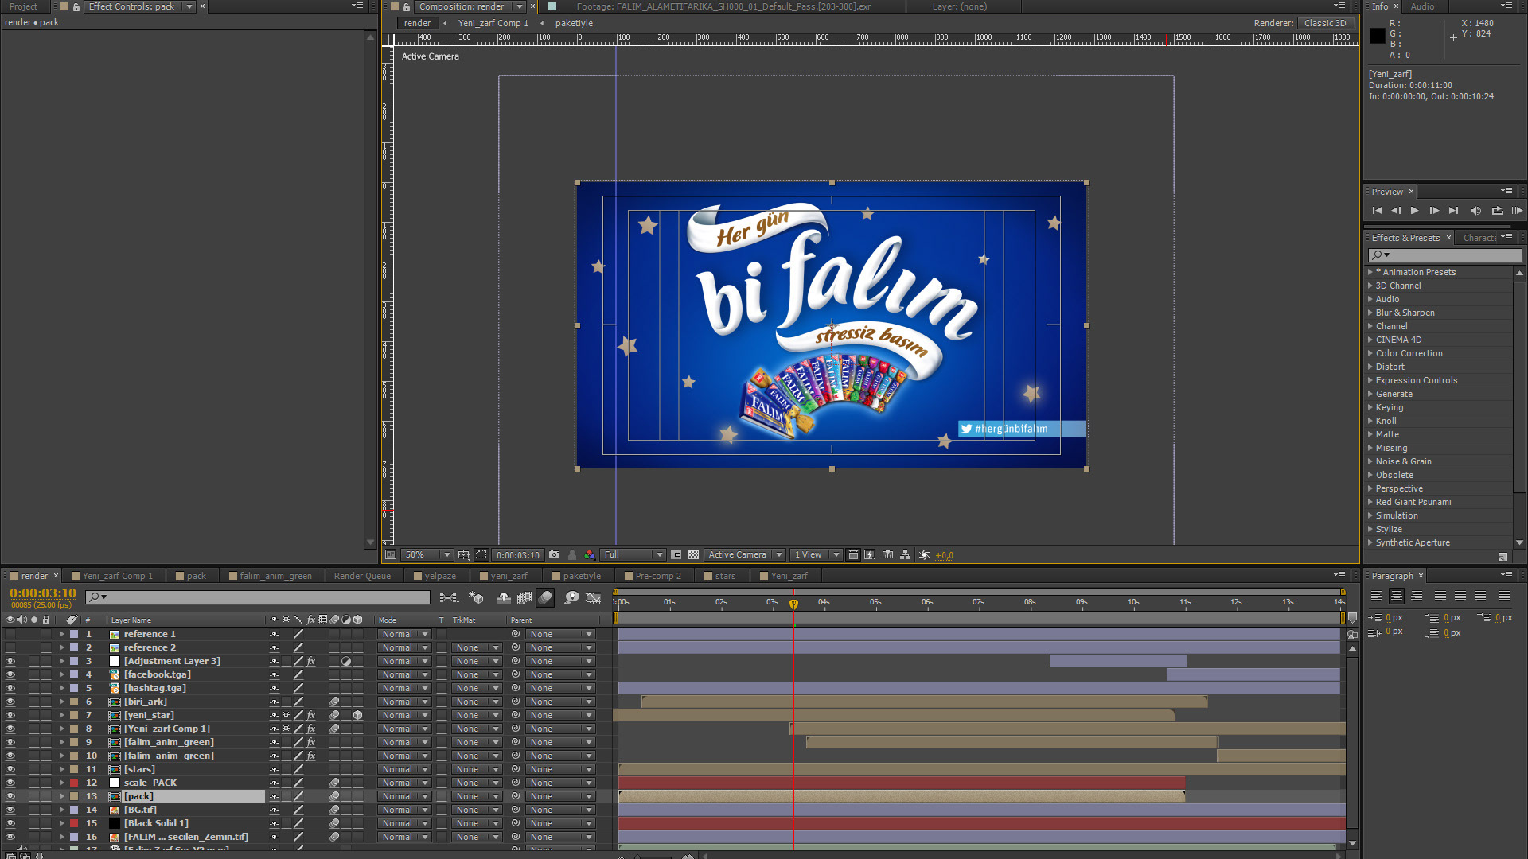Open the Graph Editor in timeline
Image resolution: width=1528 pixels, height=859 pixels.
tap(594, 597)
